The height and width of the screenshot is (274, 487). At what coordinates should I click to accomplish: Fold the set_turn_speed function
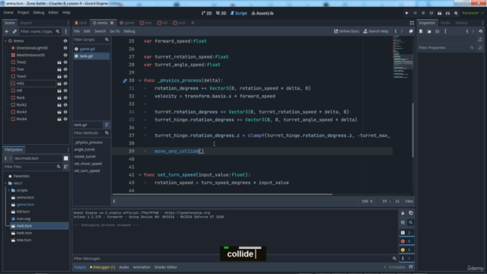pyautogui.click(x=140, y=175)
